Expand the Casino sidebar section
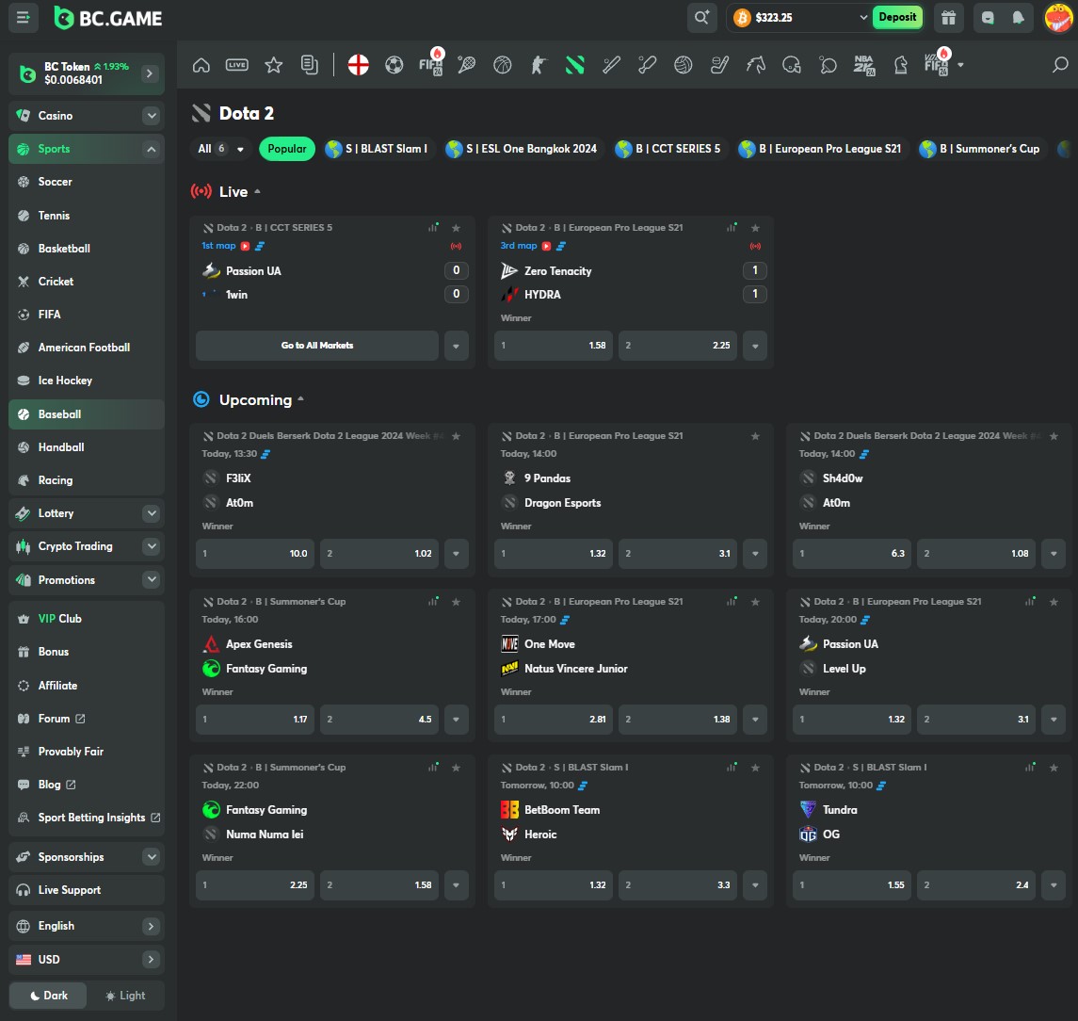The image size is (1078, 1021). [x=152, y=116]
